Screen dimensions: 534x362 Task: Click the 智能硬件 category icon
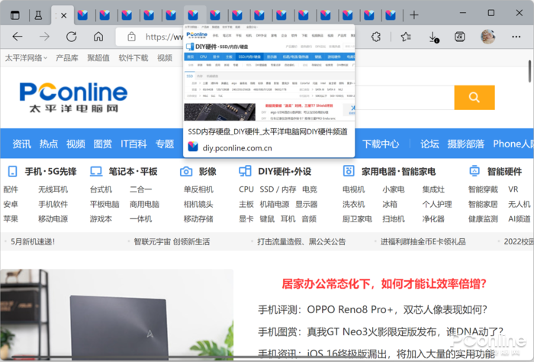coord(474,171)
